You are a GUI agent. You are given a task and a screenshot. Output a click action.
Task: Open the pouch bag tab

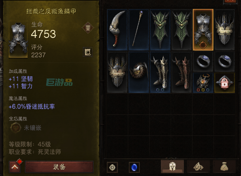coord(224,166)
